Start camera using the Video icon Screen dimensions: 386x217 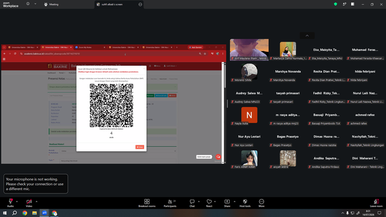(29, 201)
